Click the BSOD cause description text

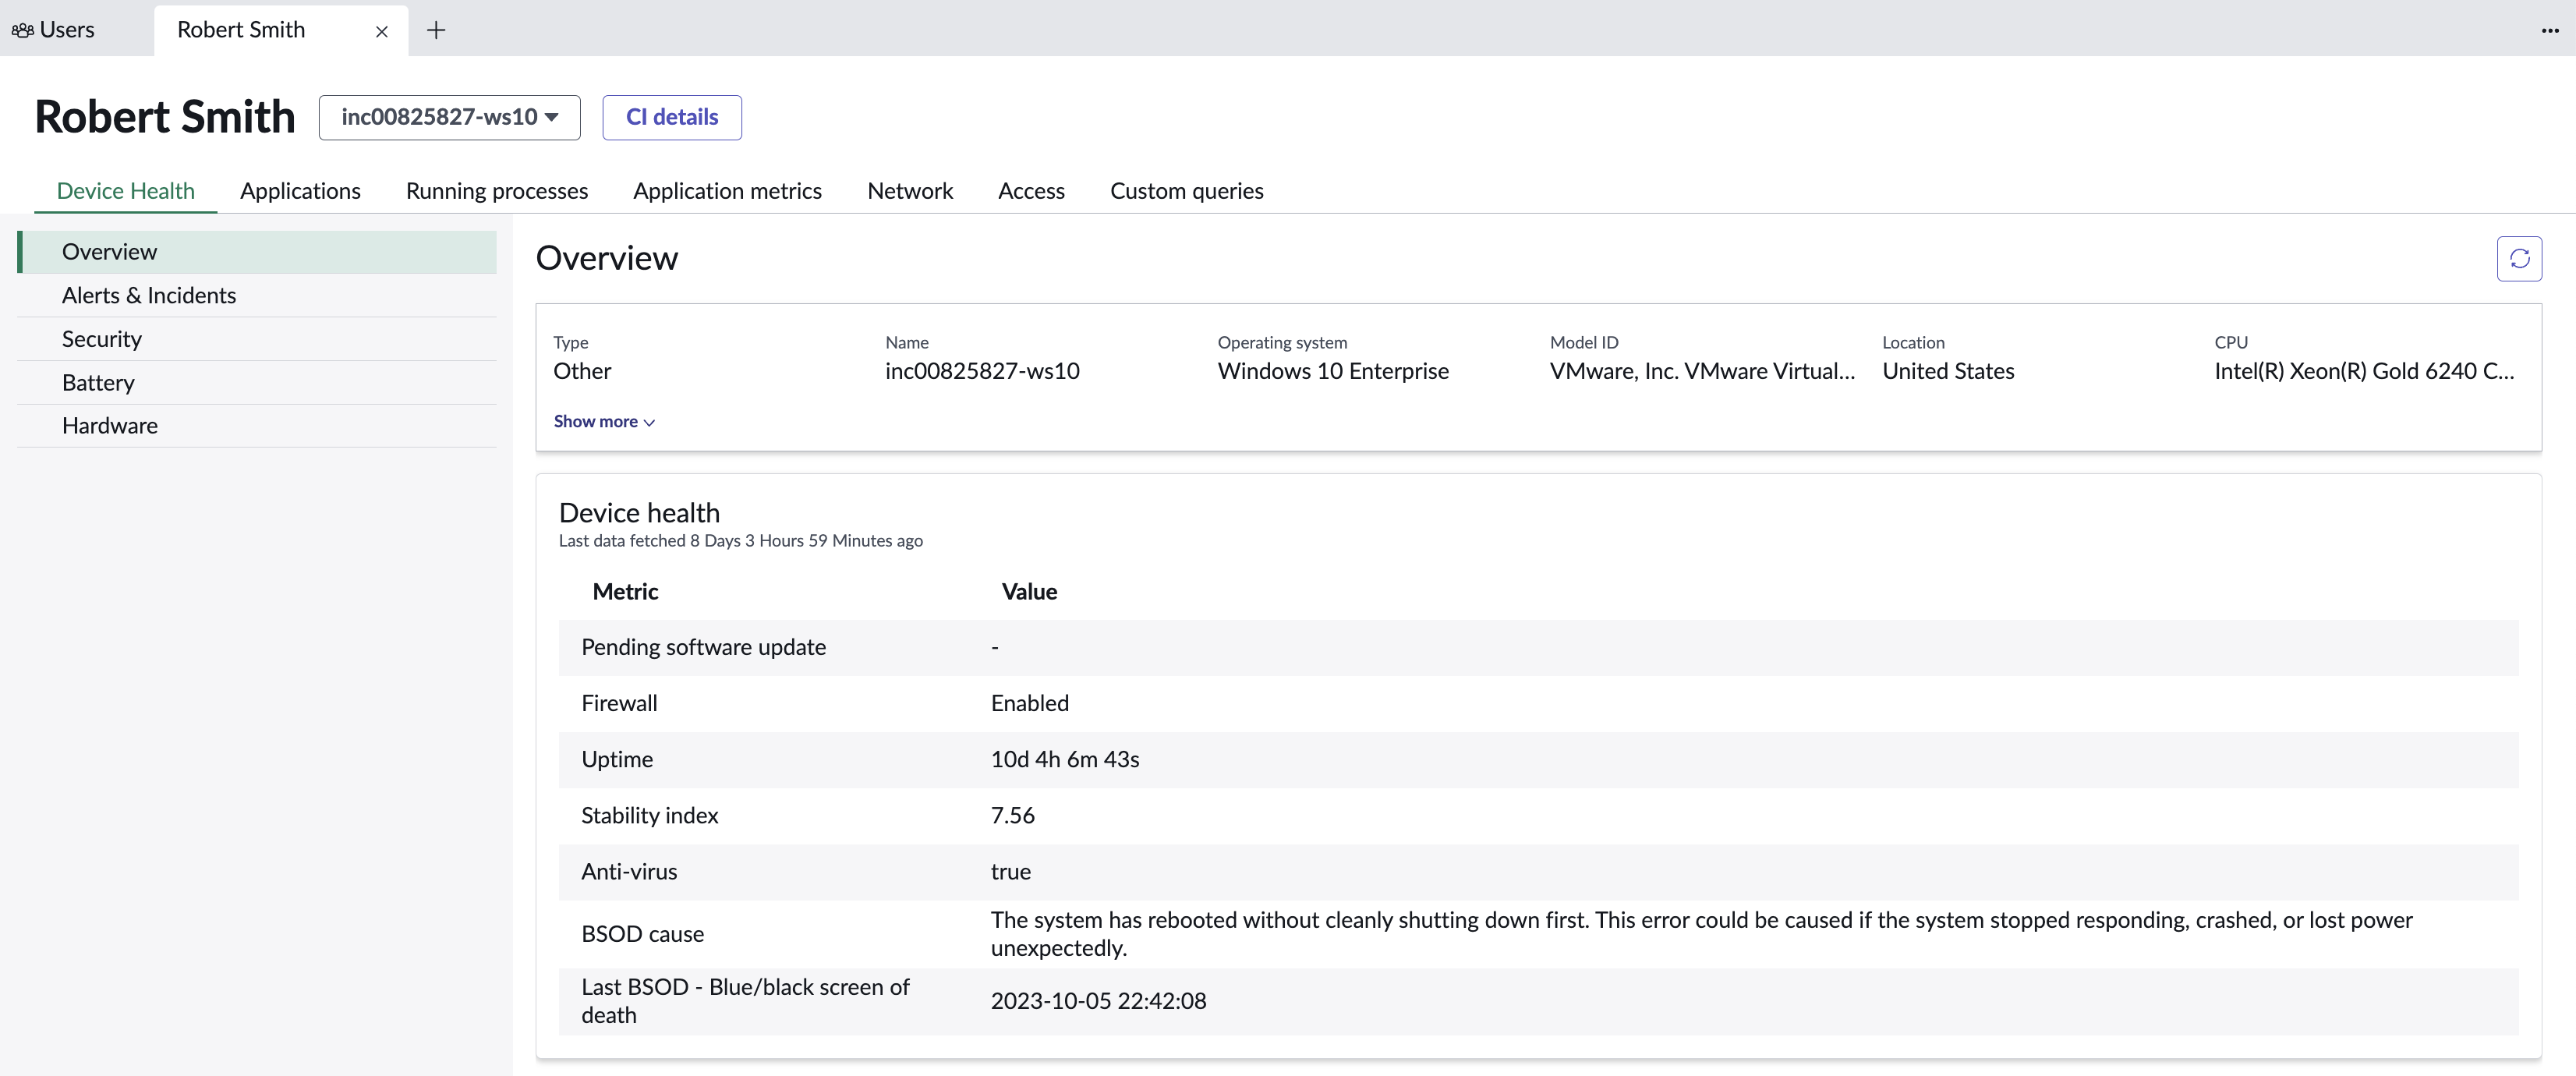[1701, 934]
